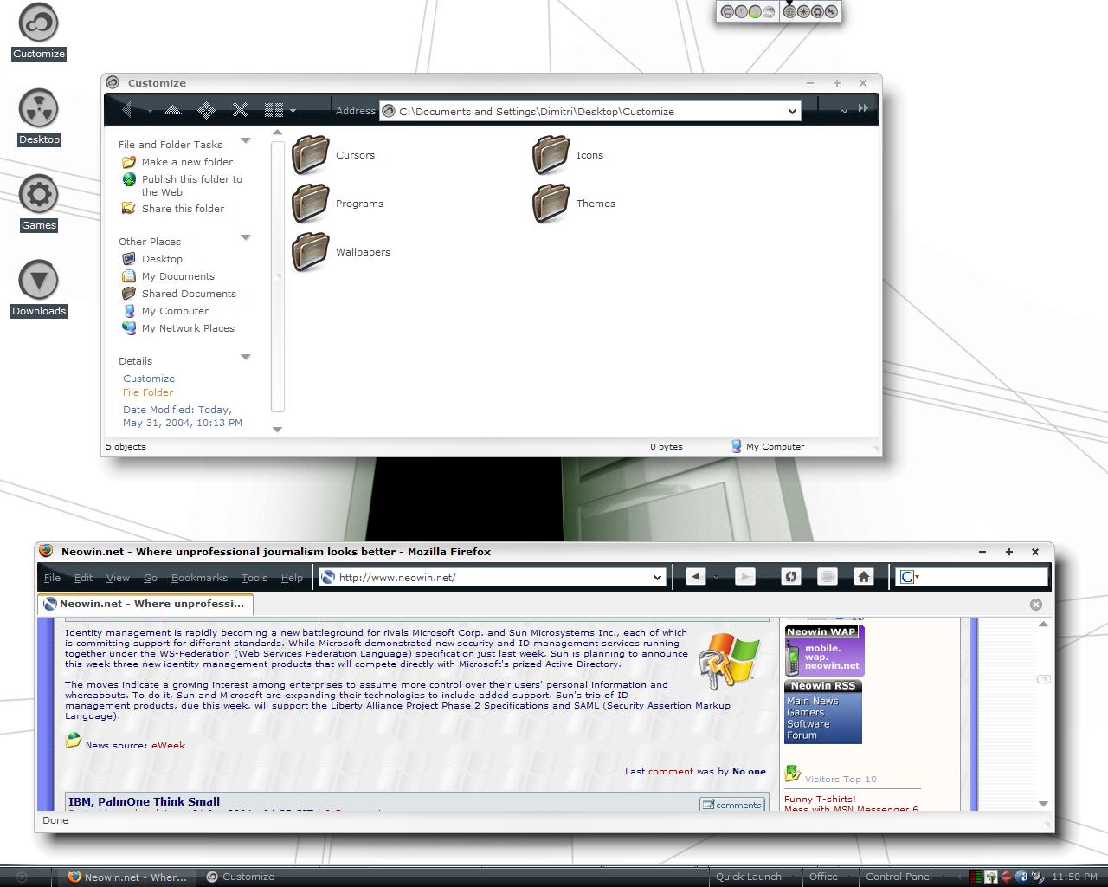The image size is (1108, 887).
Task: Click the Reload icon in Firefox toolbar
Action: point(790,576)
